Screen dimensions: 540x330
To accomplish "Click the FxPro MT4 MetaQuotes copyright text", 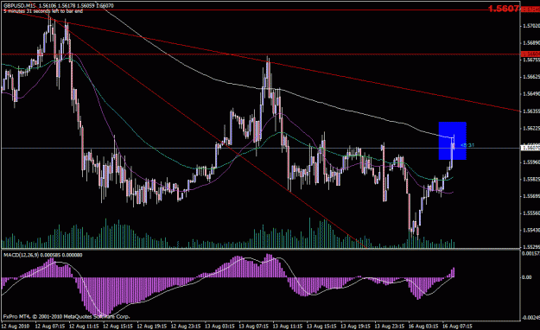I will click(67, 316).
